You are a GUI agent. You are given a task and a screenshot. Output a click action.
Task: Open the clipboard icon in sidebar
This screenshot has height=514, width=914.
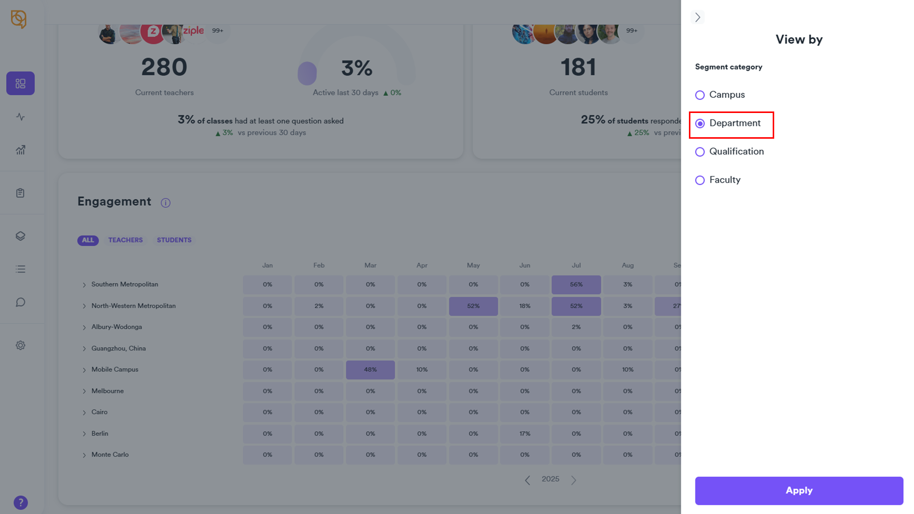click(x=20, y=193)
